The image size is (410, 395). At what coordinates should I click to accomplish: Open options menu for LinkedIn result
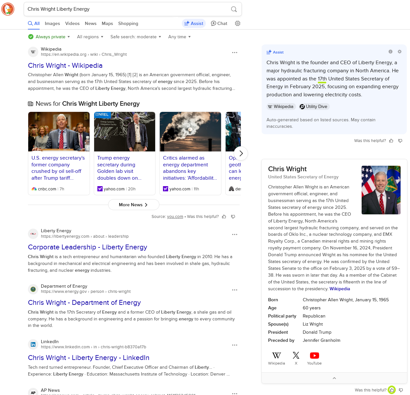(235, 345)
